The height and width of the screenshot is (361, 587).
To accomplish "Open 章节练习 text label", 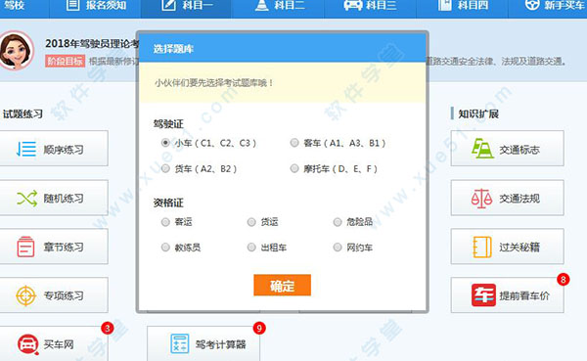I will point(64,248).
